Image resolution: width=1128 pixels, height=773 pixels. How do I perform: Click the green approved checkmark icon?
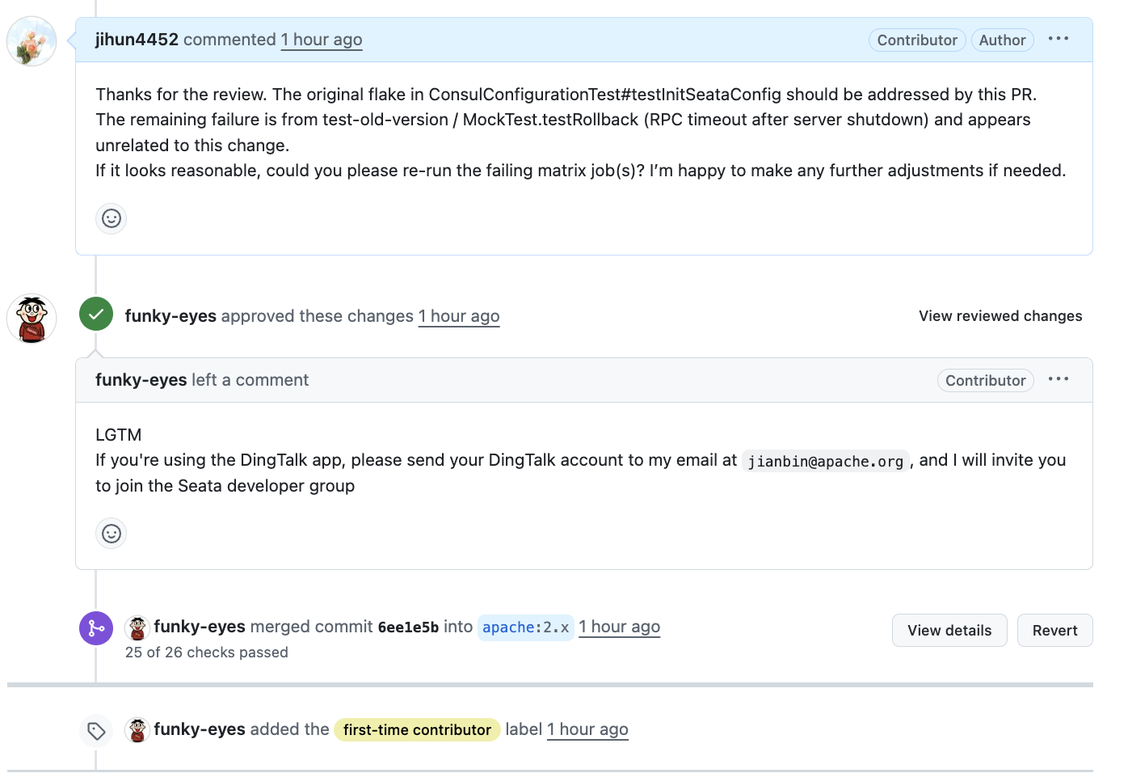[x=96, y=315]
